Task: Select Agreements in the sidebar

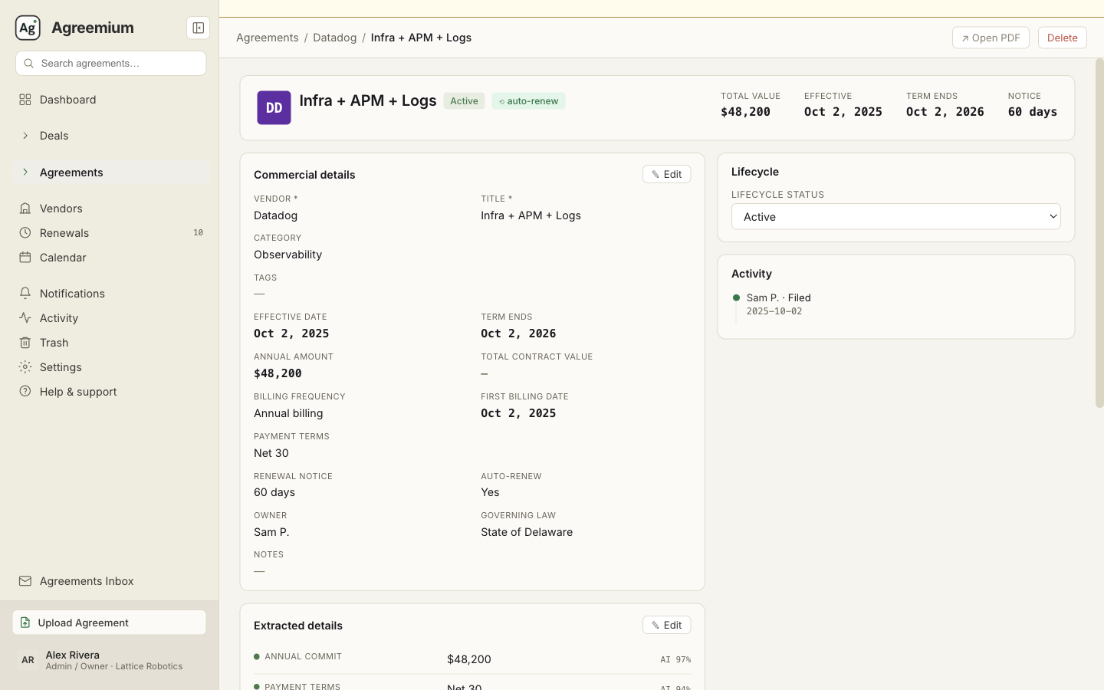Action: coord(111,172)
